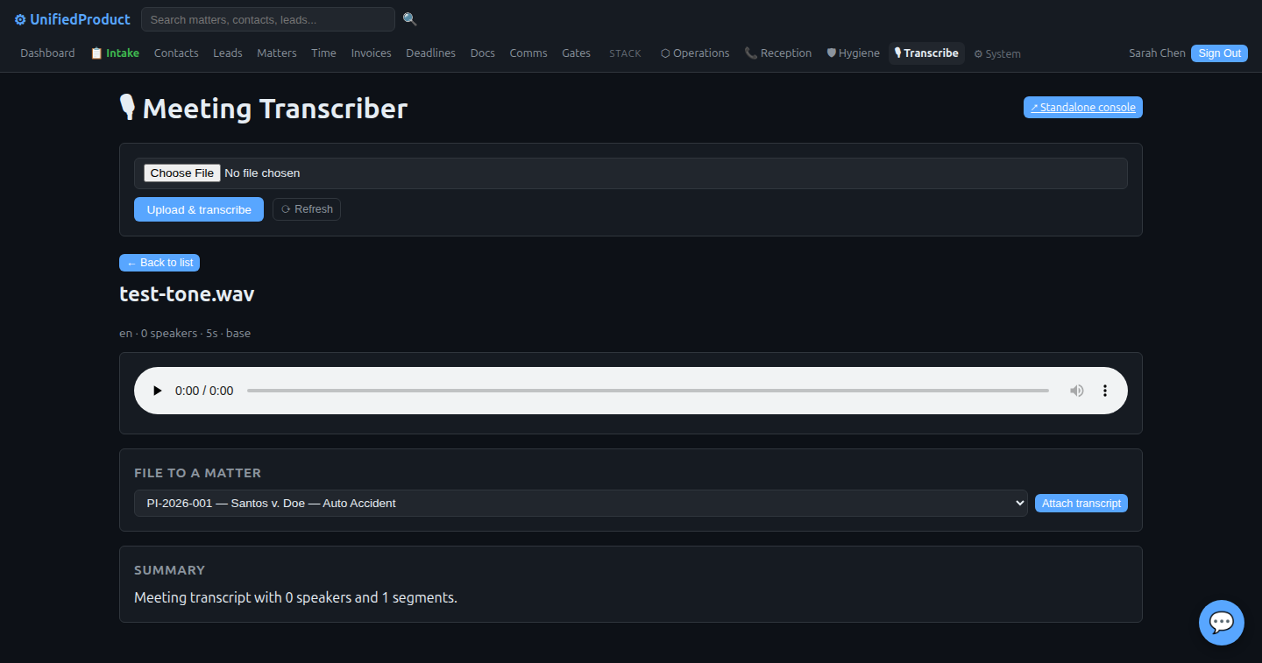Open System settings in navigation
The image size is (1262, 663).
click(x=997, y=53)
